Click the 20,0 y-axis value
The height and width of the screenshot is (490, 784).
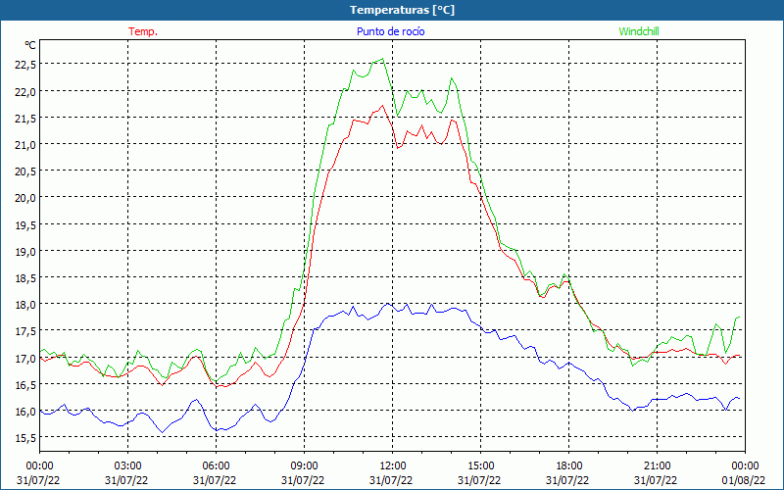point(25,198)
